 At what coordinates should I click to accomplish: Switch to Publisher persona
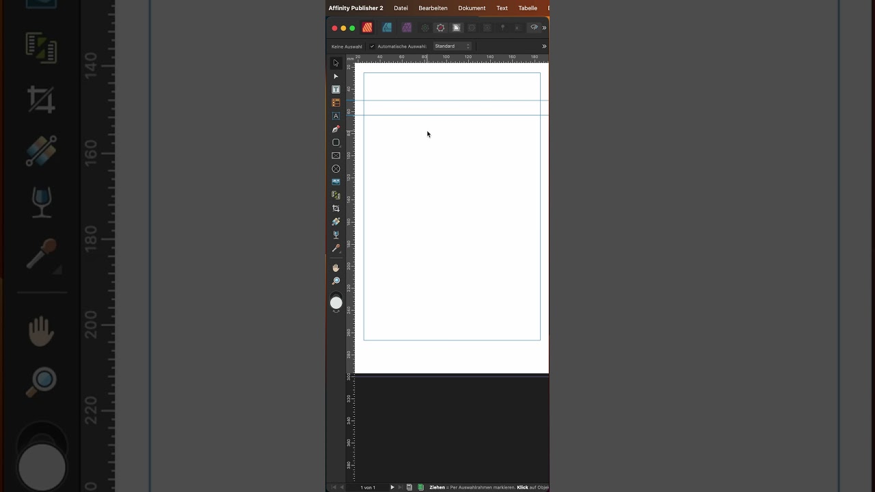point(367,28)
